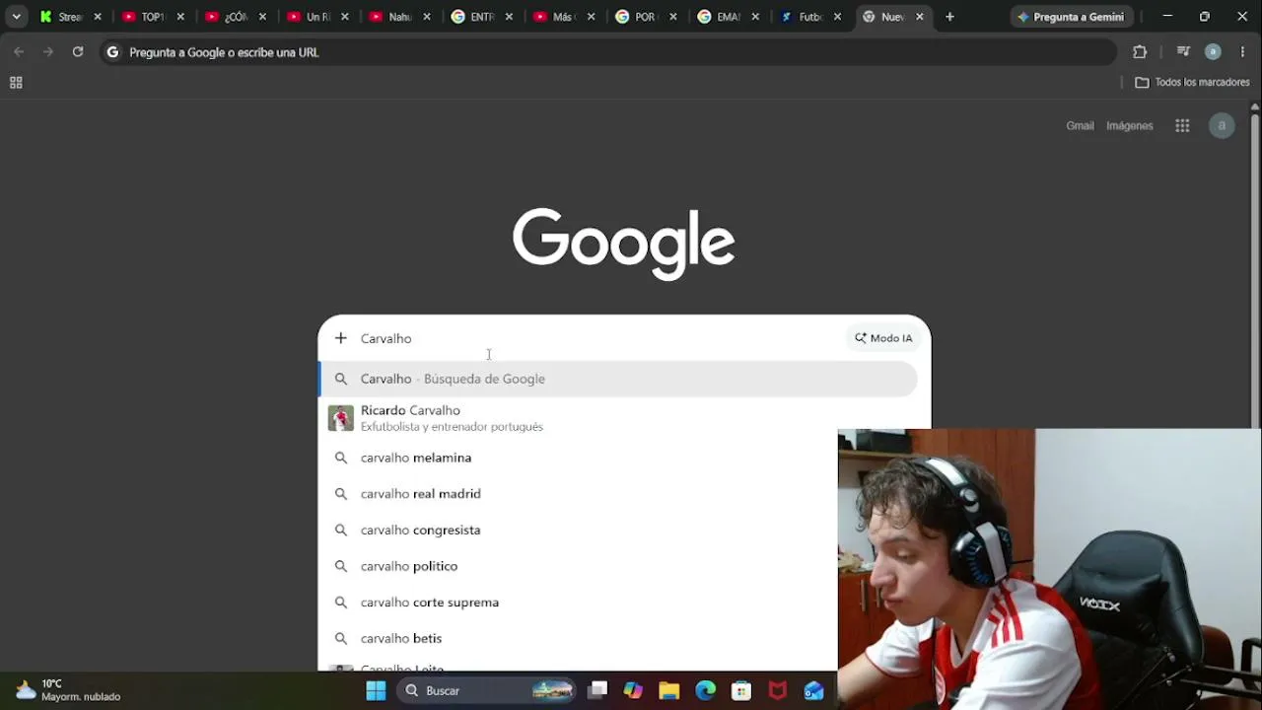Go back with the browser back arrow
1262x710 pixels.
[x=19, y=52]
